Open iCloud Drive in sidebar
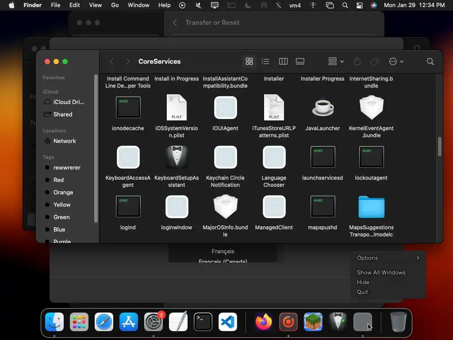The width and height of the screenshot is (453, 340). pyautogui.click(x=65, y=102)
